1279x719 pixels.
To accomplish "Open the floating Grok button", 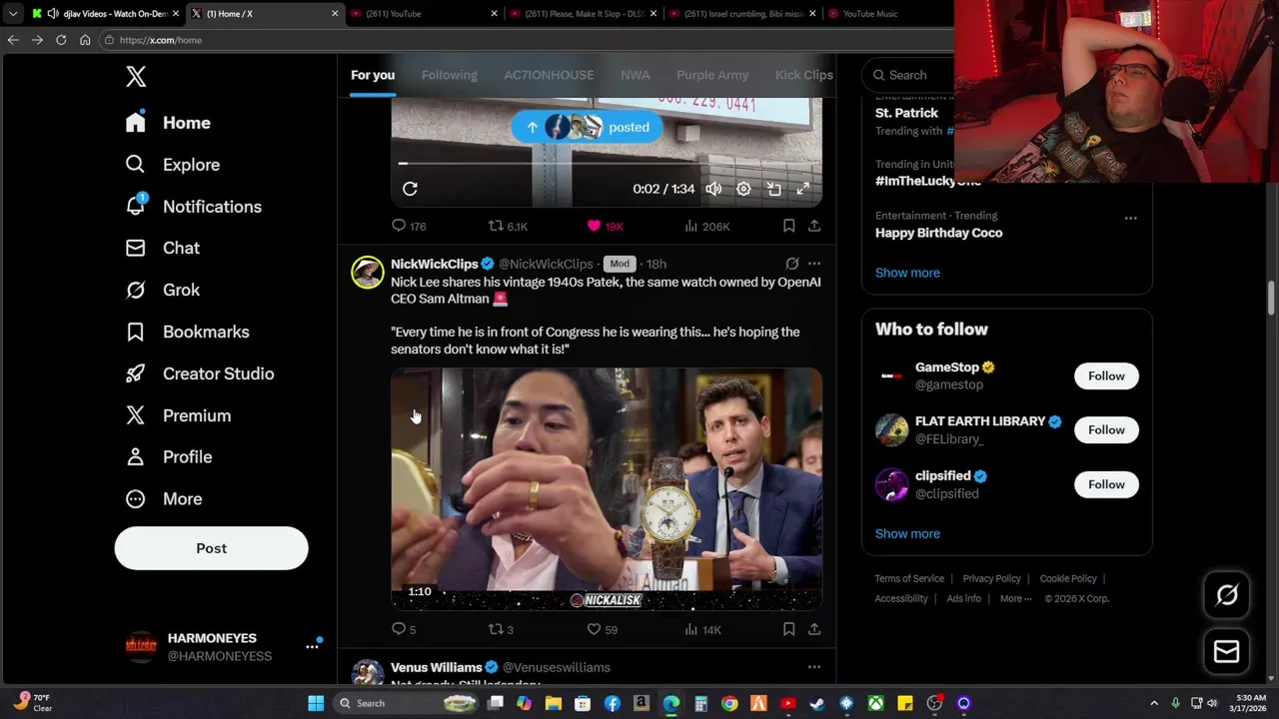I will [x=1227, y=595].
